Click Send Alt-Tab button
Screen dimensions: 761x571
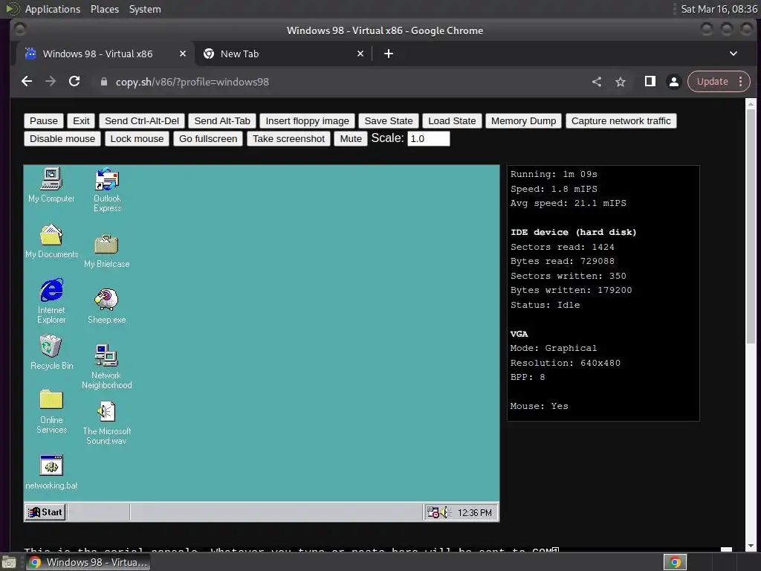tap(222, 121)
